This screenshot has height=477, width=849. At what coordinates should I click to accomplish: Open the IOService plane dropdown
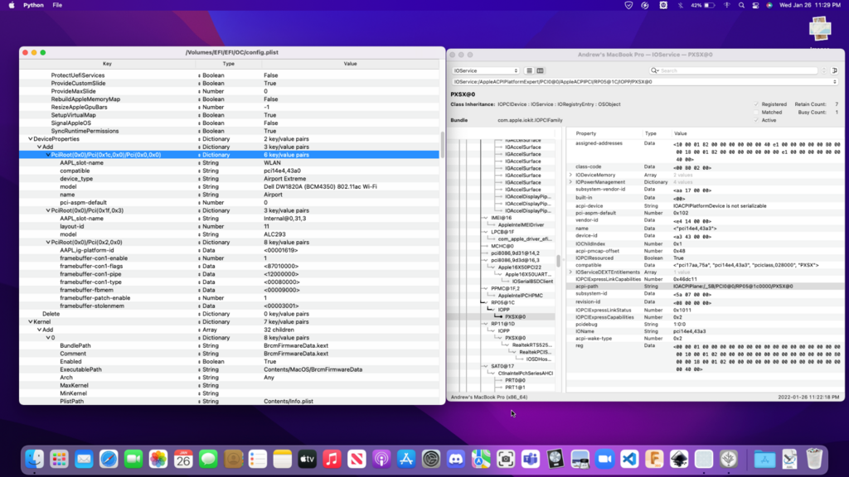487,71
